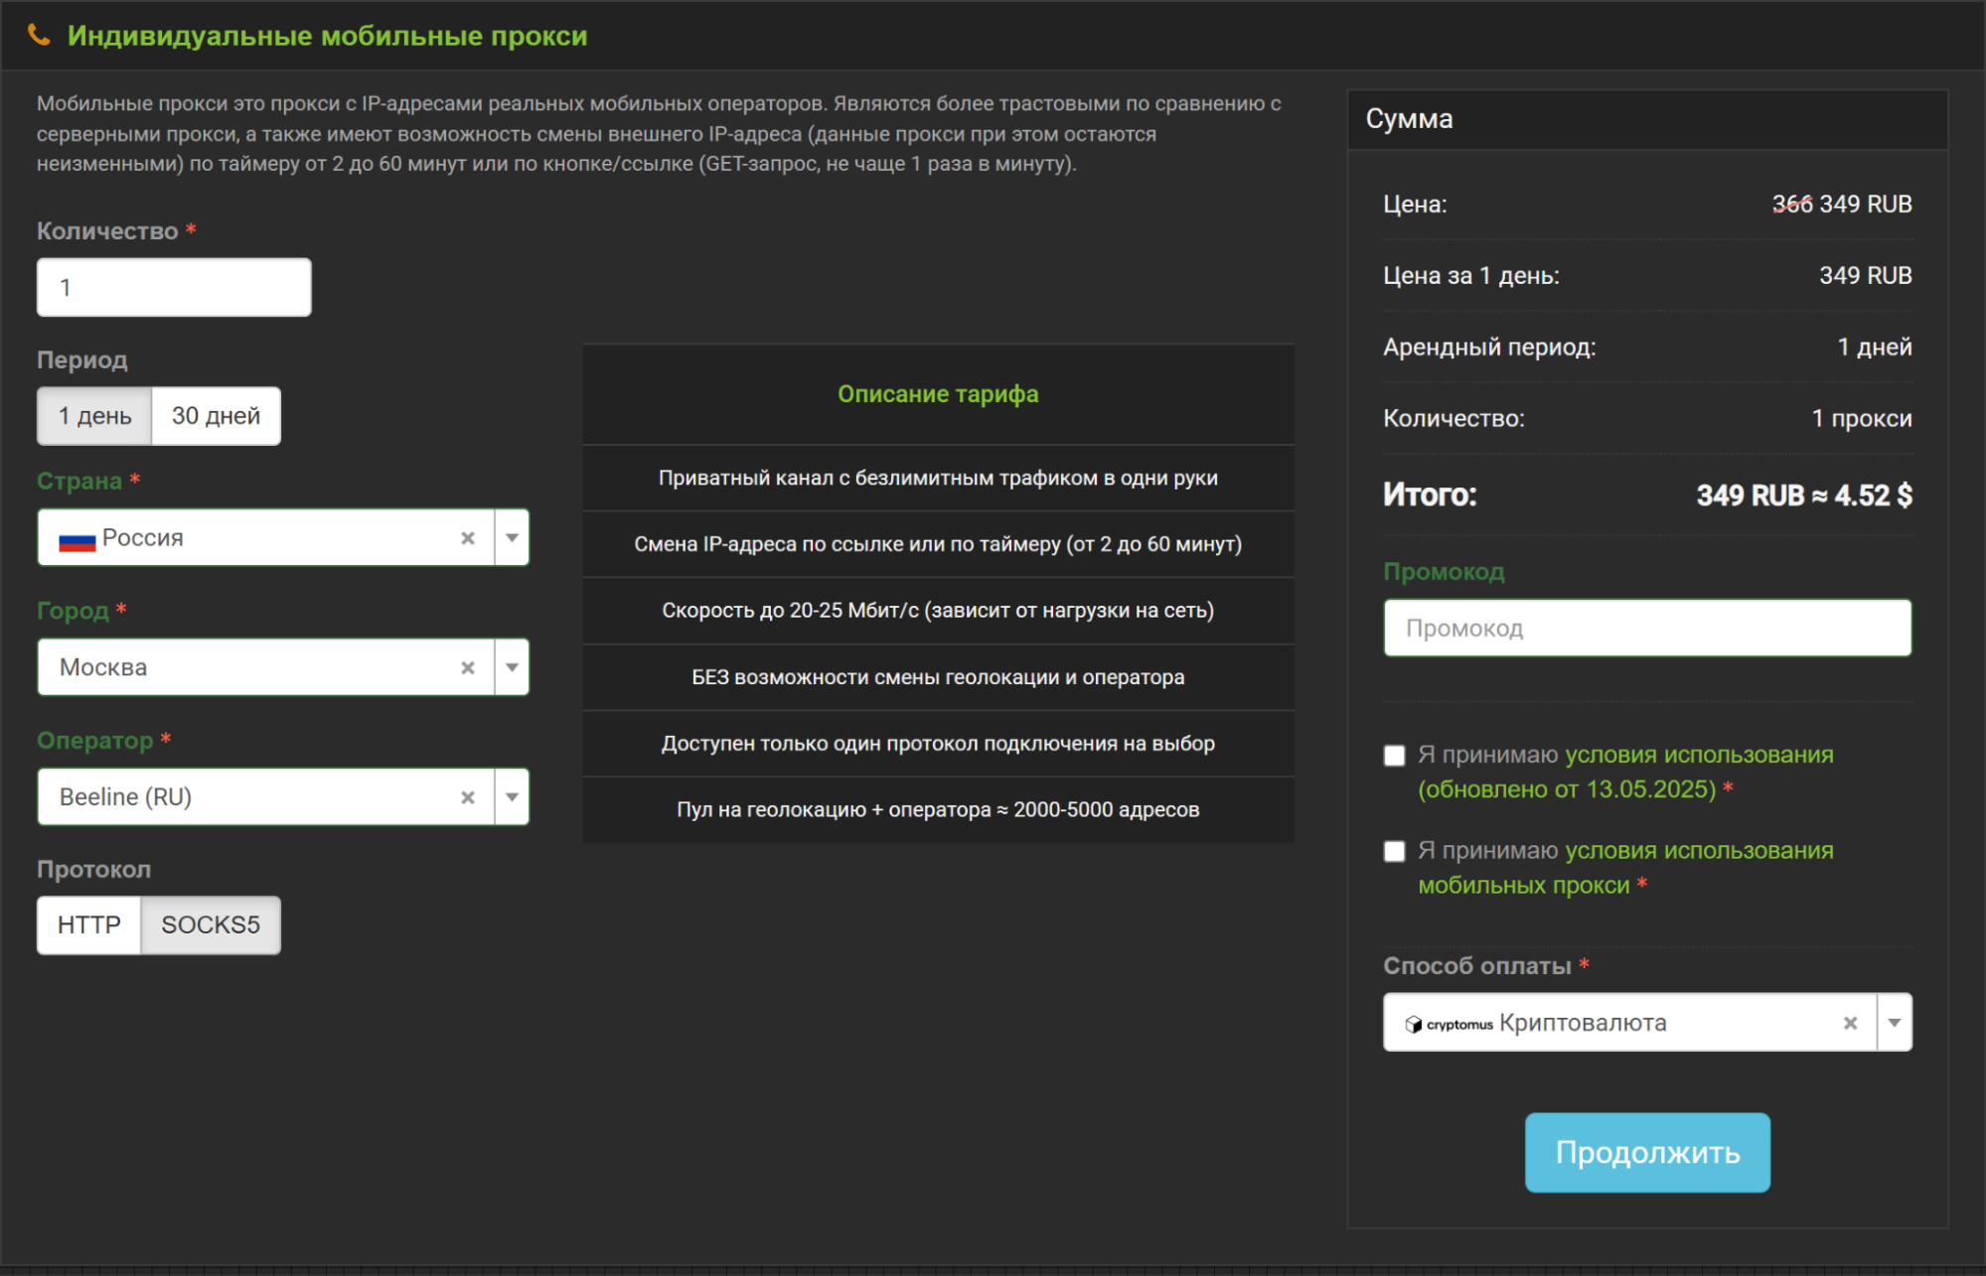1986x1276 pixels.
Task: Switch period to 1 день
Action: click(x=94, y=416)
